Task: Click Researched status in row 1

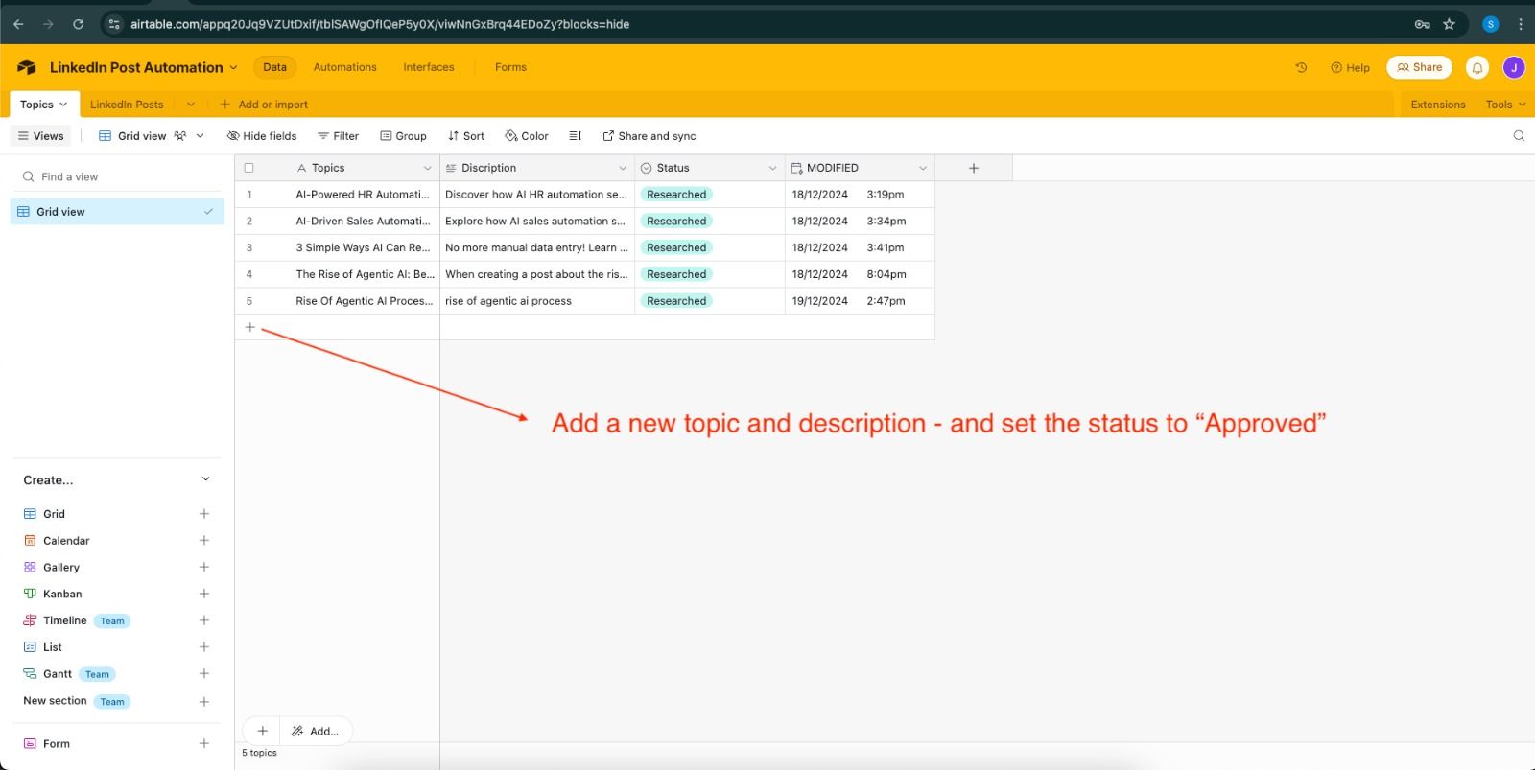Action: coord(676,195)
